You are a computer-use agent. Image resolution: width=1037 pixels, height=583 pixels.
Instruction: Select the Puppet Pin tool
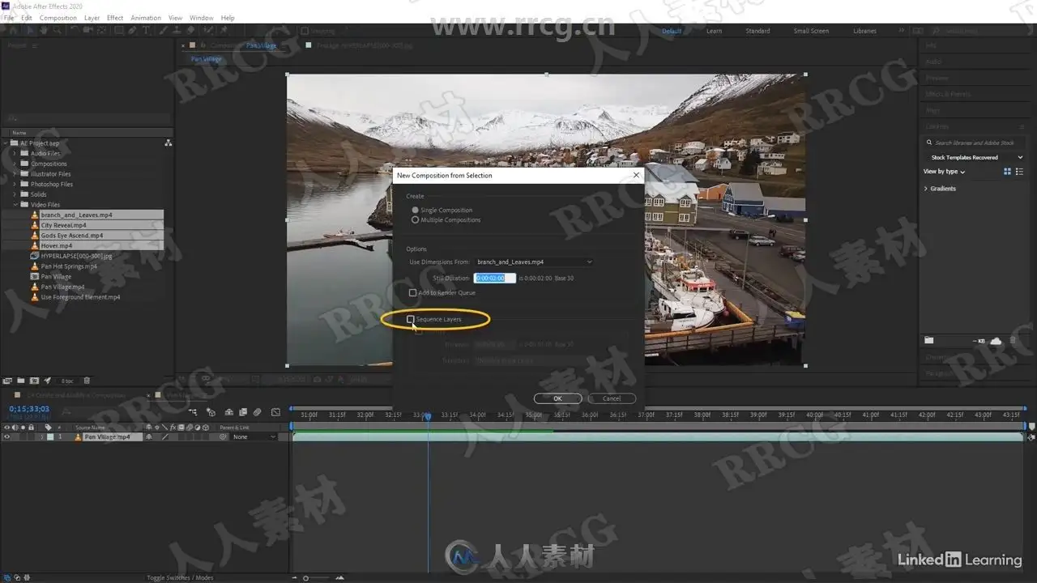pyautogui.click(x=224, y=30)
